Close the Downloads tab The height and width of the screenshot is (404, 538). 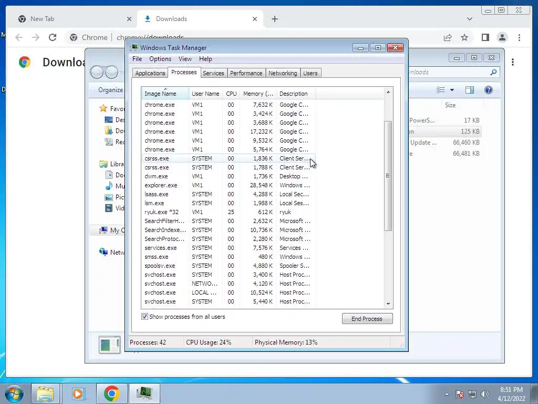coord(255,19)
